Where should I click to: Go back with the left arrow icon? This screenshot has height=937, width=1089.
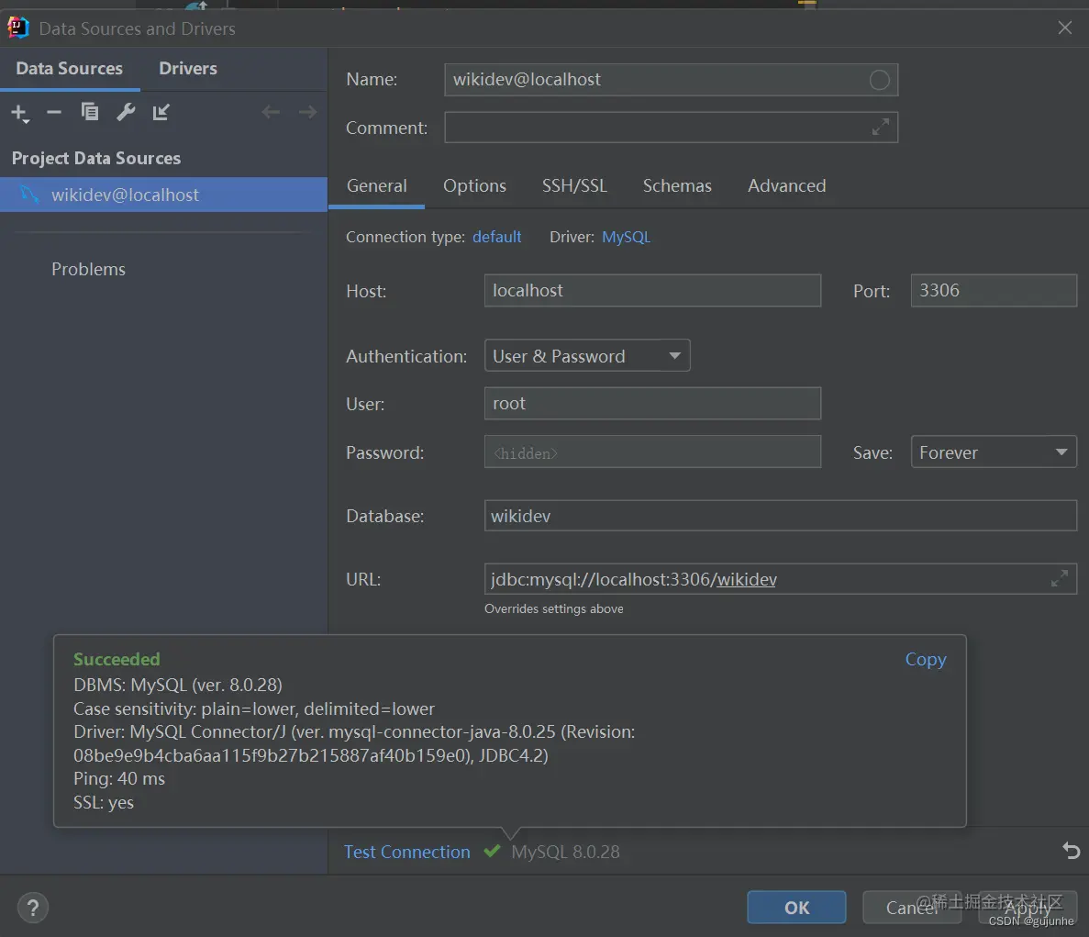pyautogui.click(x=271, y=112)
